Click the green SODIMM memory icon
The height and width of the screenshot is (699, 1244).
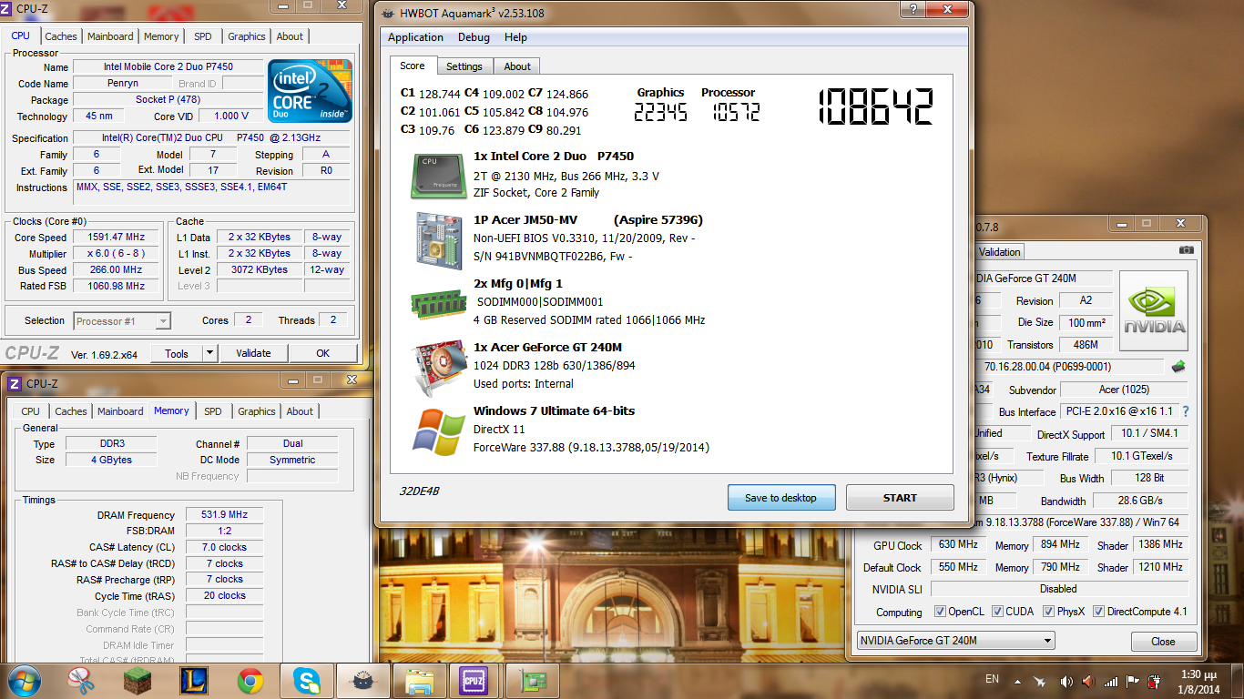pyautogui.click(x=440, y=303)
